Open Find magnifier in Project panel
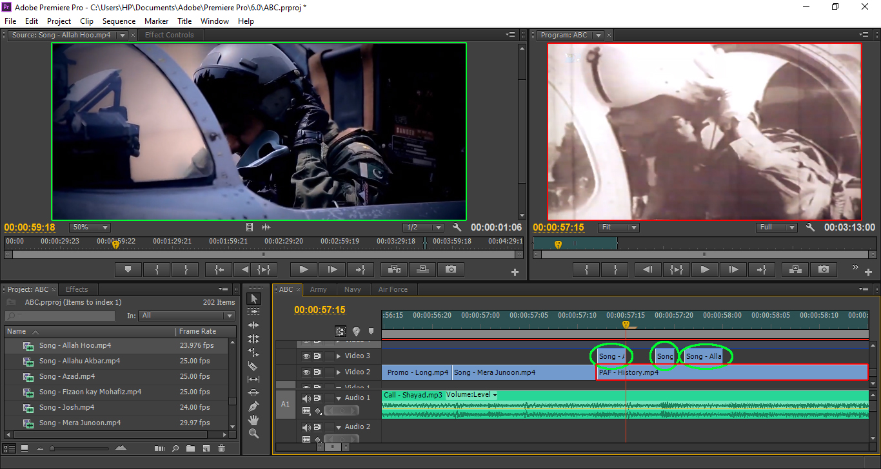This screenshot has height=469, width=881. pos(175,448)
